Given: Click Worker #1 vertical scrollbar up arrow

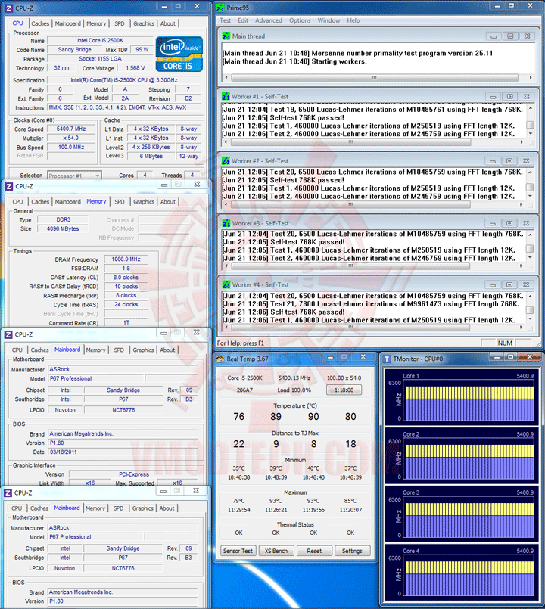Looking at the screenshot, I should [x=530, y=108].
